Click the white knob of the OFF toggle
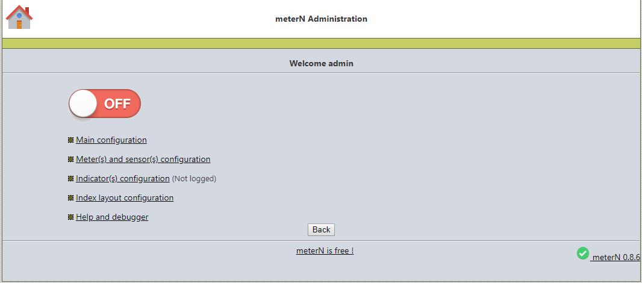This screenshot has width=642, height=283. coord(83,104)
